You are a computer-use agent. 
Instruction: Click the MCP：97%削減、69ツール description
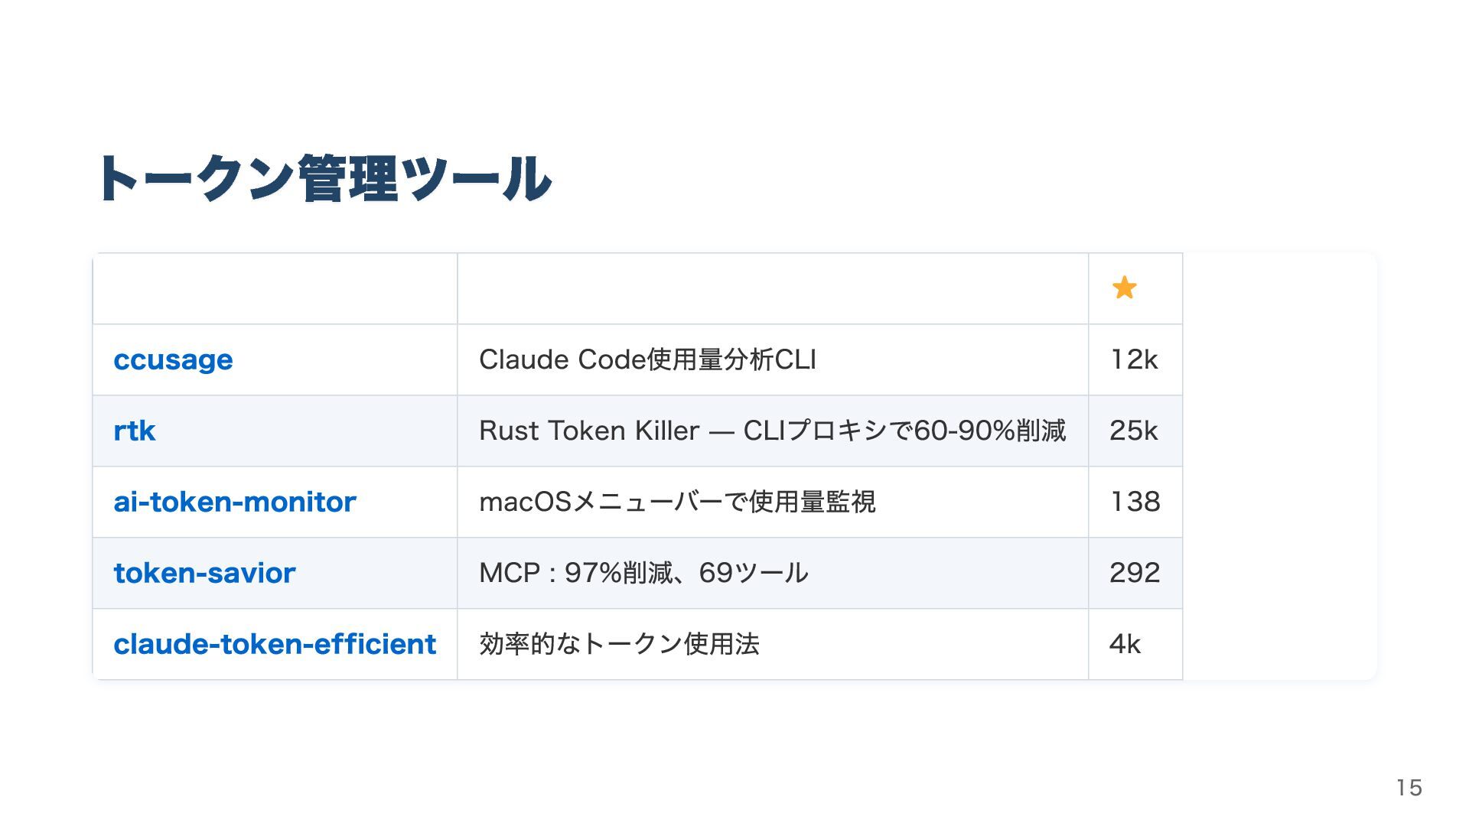point(643,573)
